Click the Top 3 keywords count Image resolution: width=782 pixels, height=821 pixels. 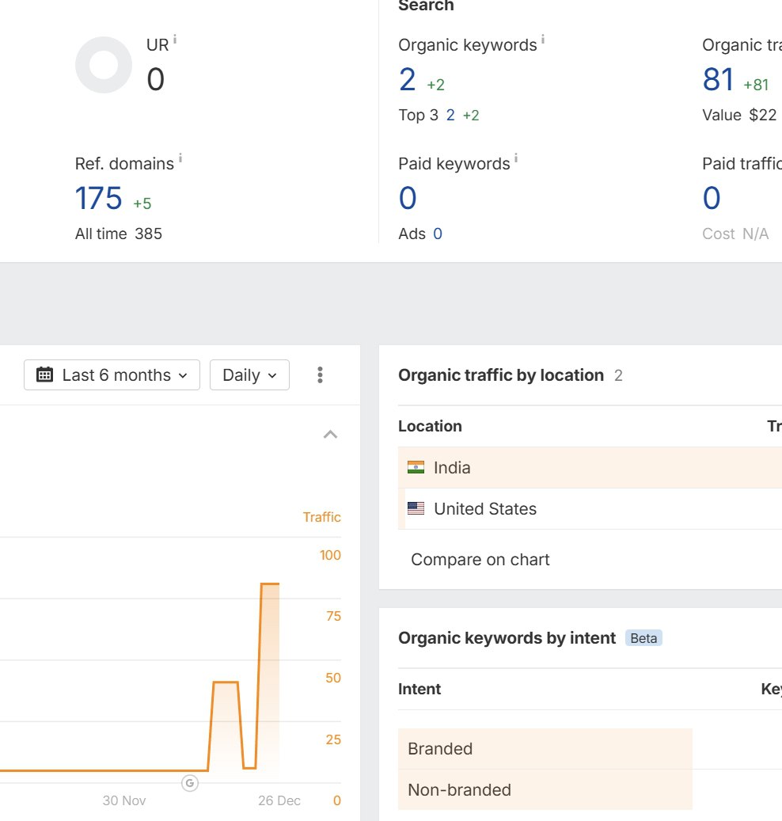click(450, 116)
